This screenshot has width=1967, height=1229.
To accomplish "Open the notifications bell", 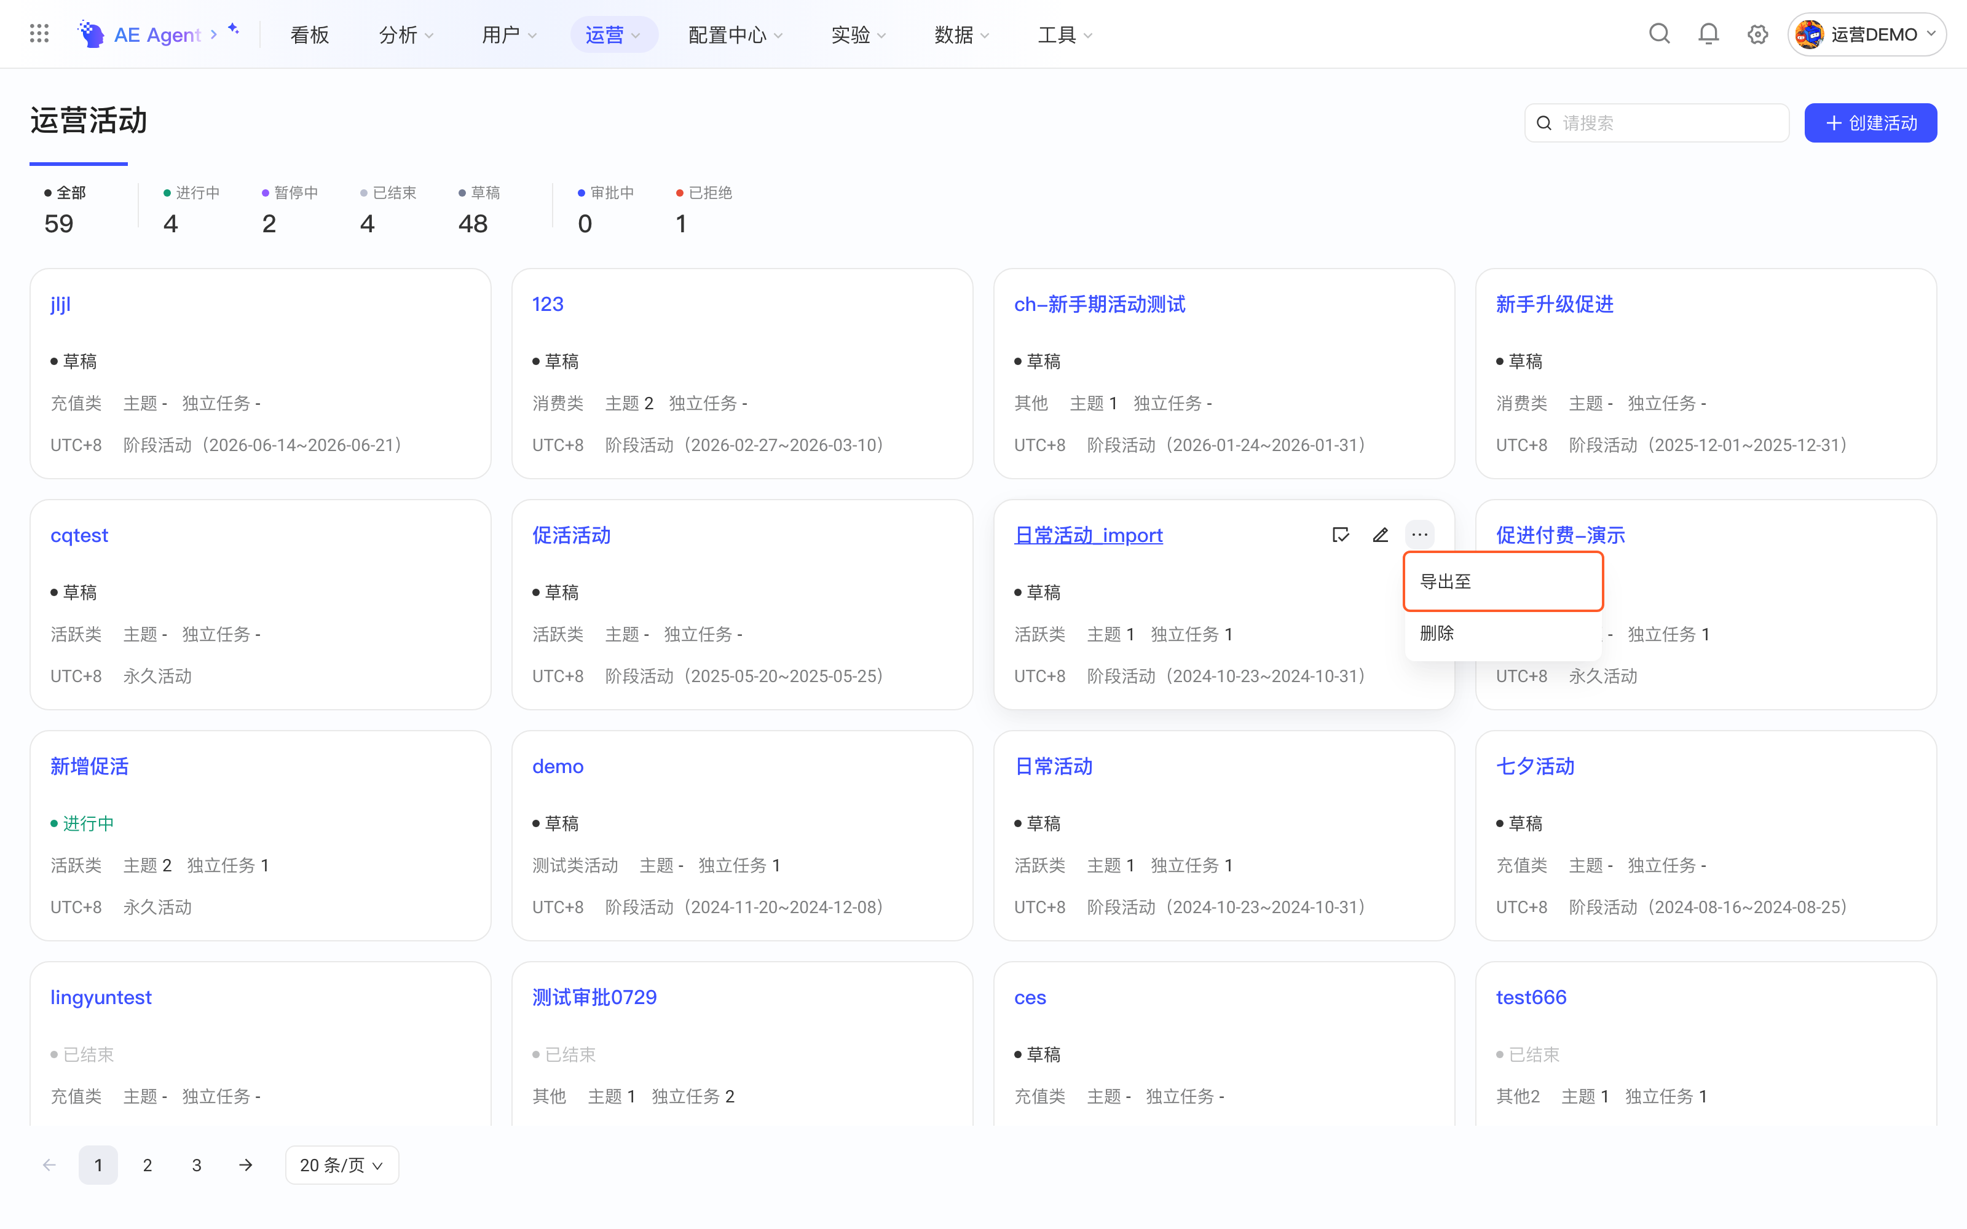I will click(1709, 34).
